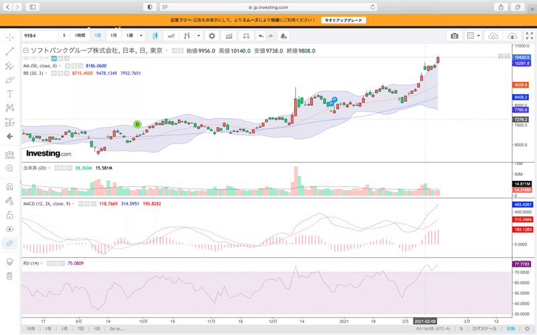
Task: Select the 1週 interval
Action: tap(130, 36)
